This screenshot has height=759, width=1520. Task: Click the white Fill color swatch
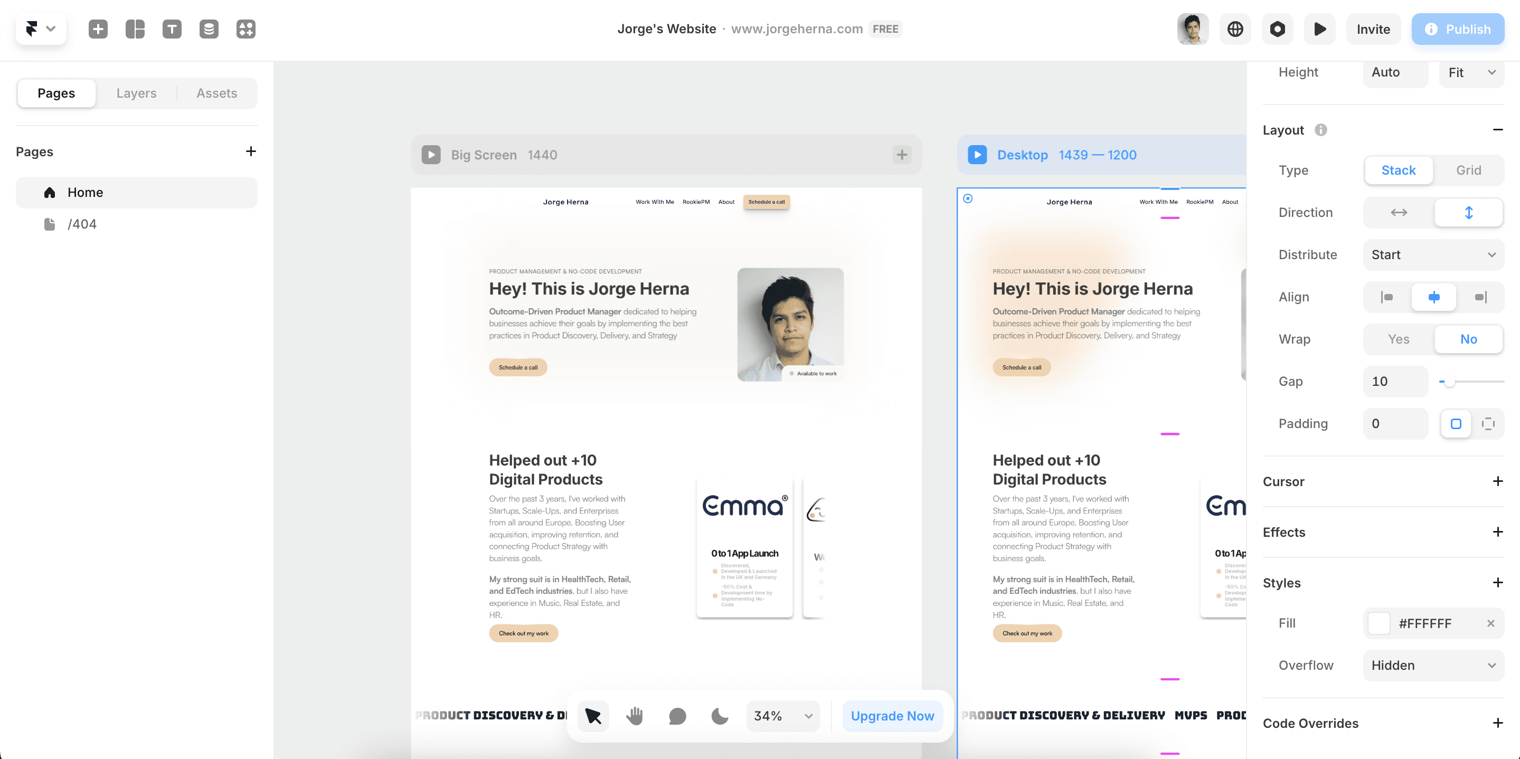[x=1377, y=622]
